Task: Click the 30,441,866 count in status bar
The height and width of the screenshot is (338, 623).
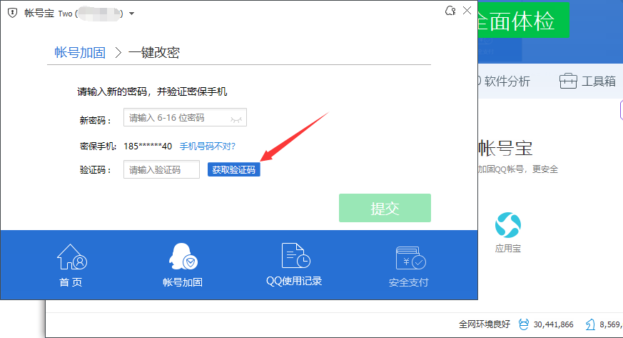Action: tap(553, 325)
